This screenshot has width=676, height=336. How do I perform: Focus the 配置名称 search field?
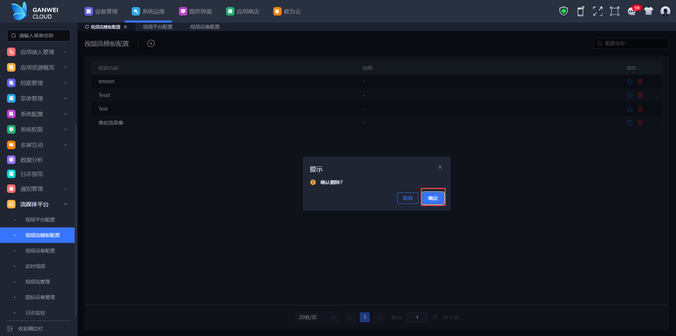coord(631,43)
